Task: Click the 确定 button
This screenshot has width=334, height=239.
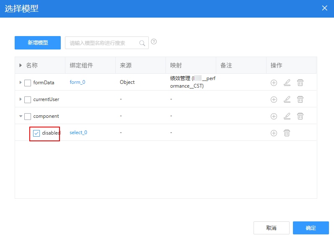Action: pos(311,228)
